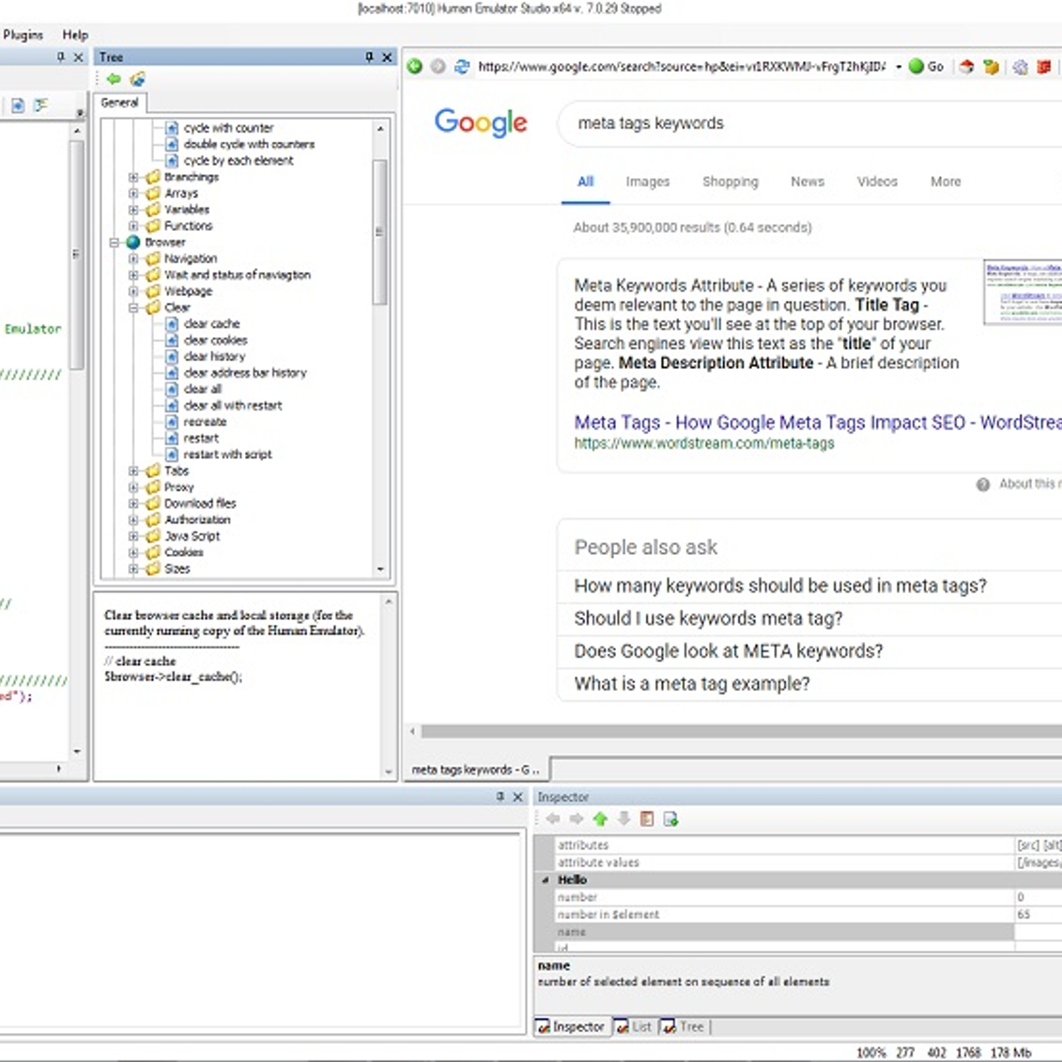
Task: Click the Inspector grey left arrow icon
Action: point(553,818)
